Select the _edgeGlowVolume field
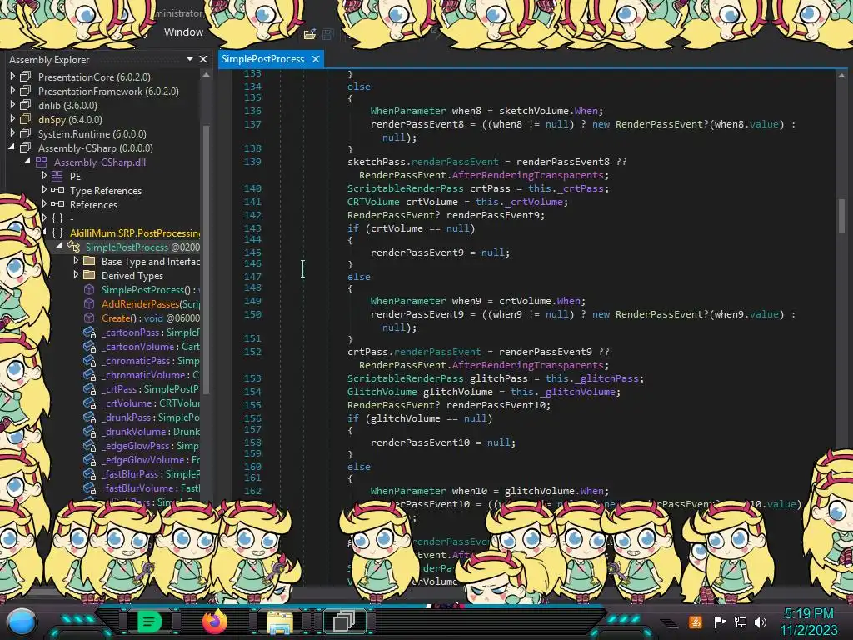Screen dimensions: 853x640 click(x=150, y=460)
